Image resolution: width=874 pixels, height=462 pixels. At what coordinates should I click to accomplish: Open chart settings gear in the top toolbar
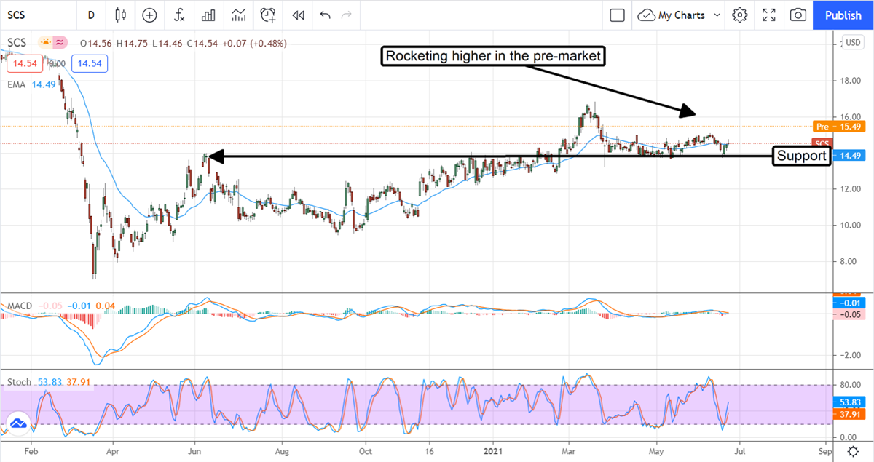coord(740,15)
